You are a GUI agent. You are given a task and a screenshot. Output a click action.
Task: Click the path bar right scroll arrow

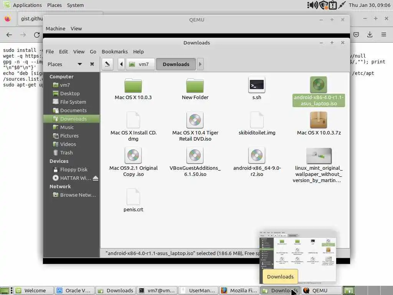[200, 64]
